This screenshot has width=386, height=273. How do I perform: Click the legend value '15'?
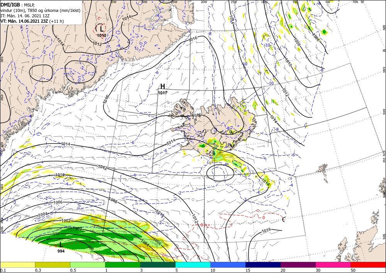248,270
